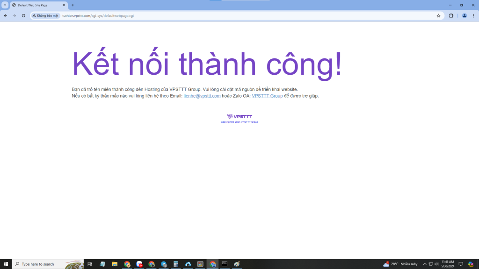Open the 'Không bảo mật' security warning chip

pos(45,15)
